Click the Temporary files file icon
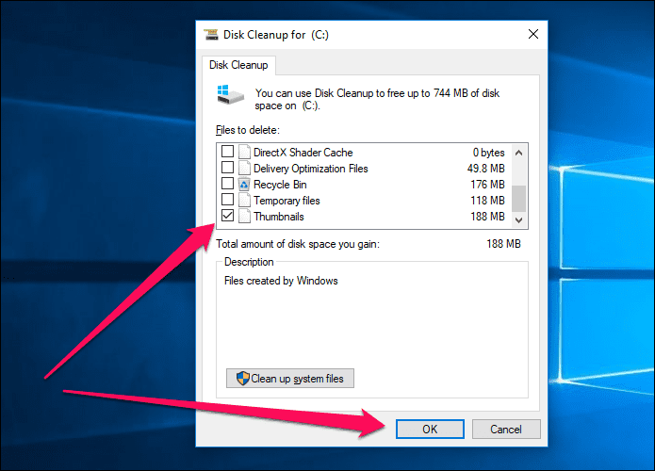Screen dimensions: 655x471 pos(244,200)
